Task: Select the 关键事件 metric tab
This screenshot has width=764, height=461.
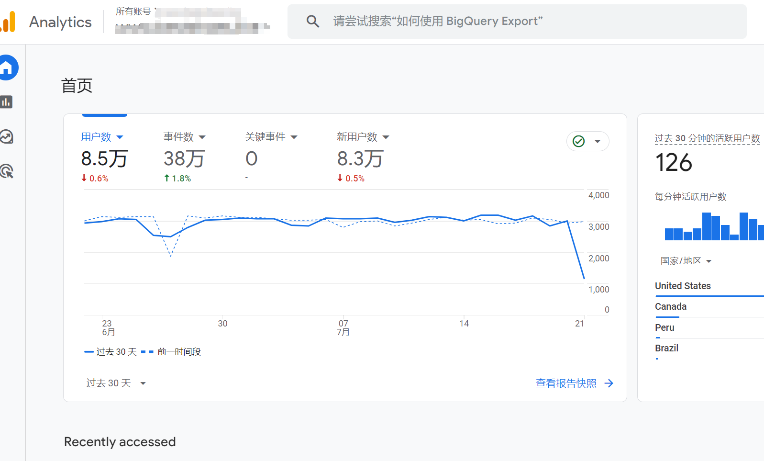Action: pyautogui.click(x=265, y=137)
